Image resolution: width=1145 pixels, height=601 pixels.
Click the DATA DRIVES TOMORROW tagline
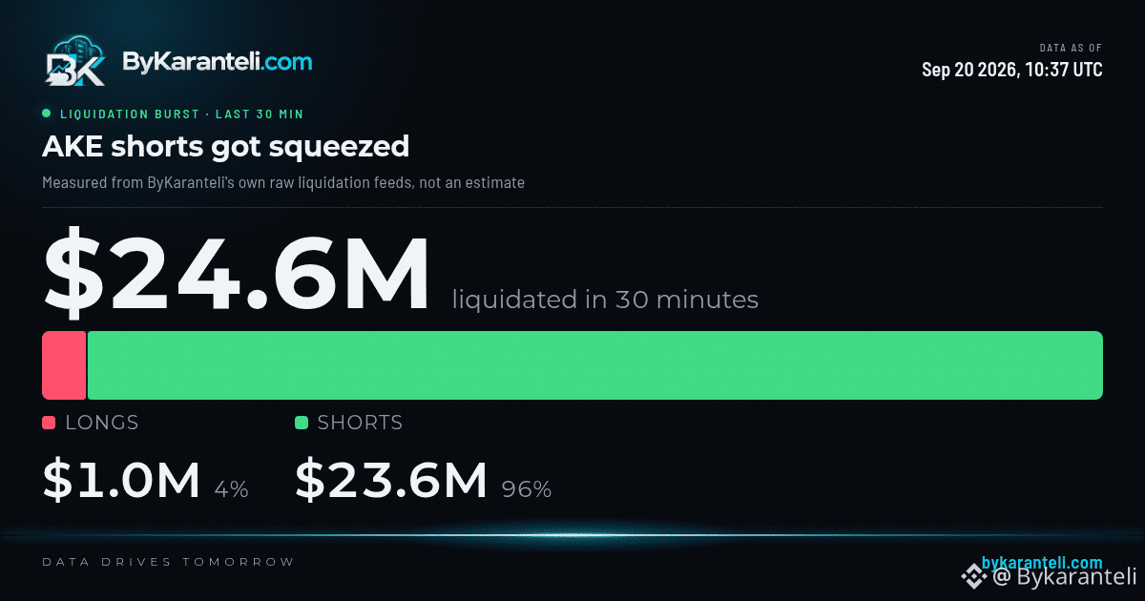coord(169,562)
